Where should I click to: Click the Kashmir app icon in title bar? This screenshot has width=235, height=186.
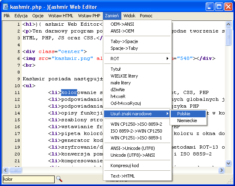point(6,7)
